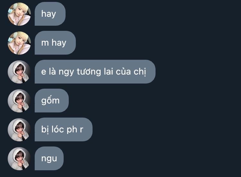Screen dimensions: 241x177
Task: Click the word "lai" in long message
Action: (x=109, y=72)
